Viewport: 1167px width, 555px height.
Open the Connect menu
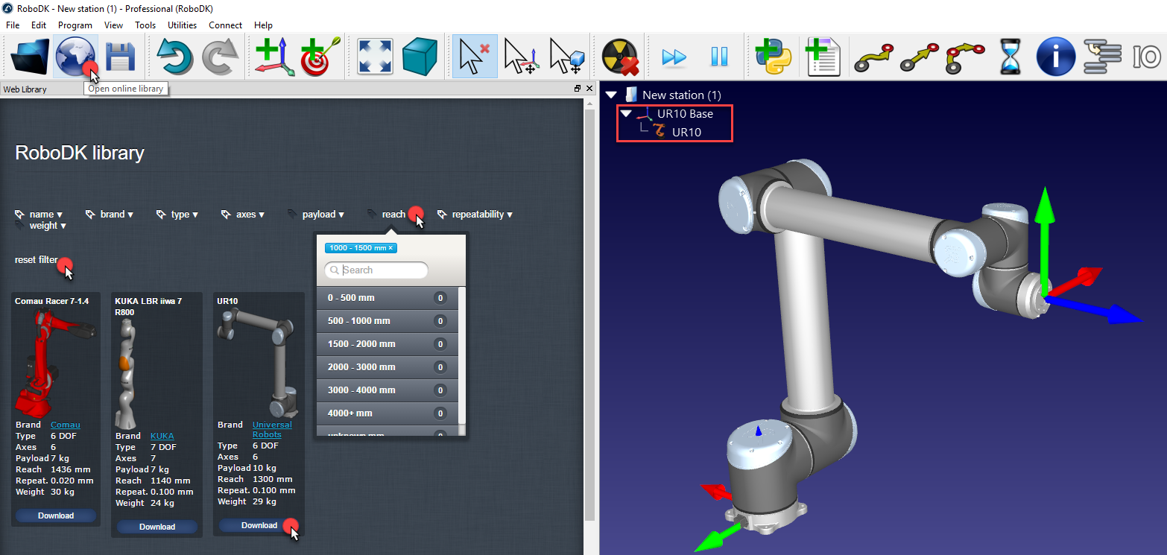225,25
